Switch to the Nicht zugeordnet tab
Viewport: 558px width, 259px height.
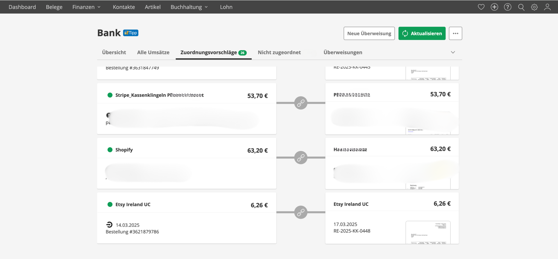pos(279,52)
